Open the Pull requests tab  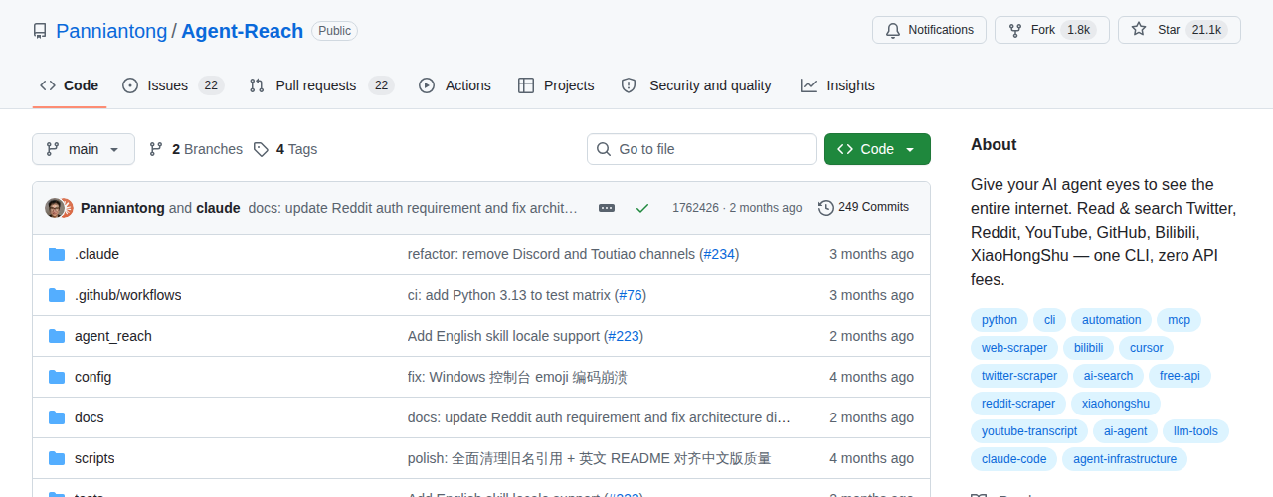click(321, 85)
